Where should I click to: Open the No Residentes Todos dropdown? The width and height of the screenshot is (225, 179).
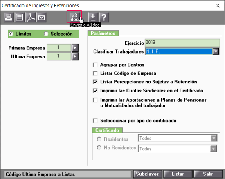pos(178,149)
